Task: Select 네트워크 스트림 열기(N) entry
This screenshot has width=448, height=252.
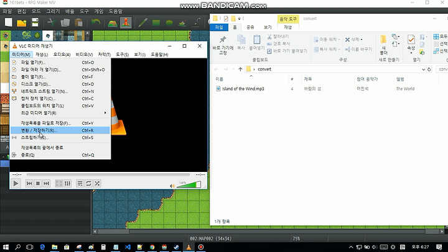Action: (x=60, y=91)
